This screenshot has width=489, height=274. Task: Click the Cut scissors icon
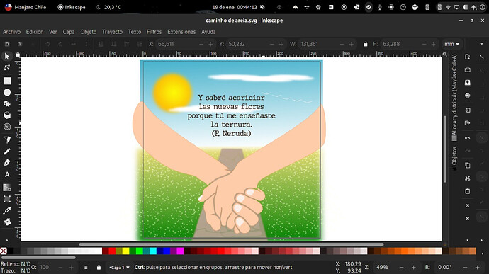467,178
